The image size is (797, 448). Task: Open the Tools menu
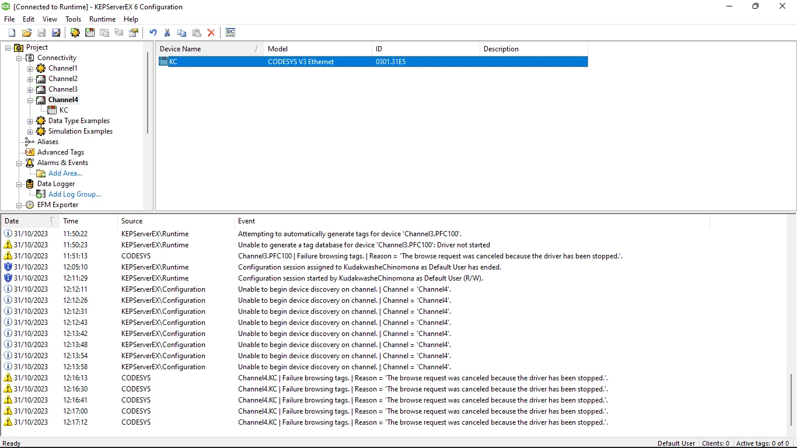[73, 19]
